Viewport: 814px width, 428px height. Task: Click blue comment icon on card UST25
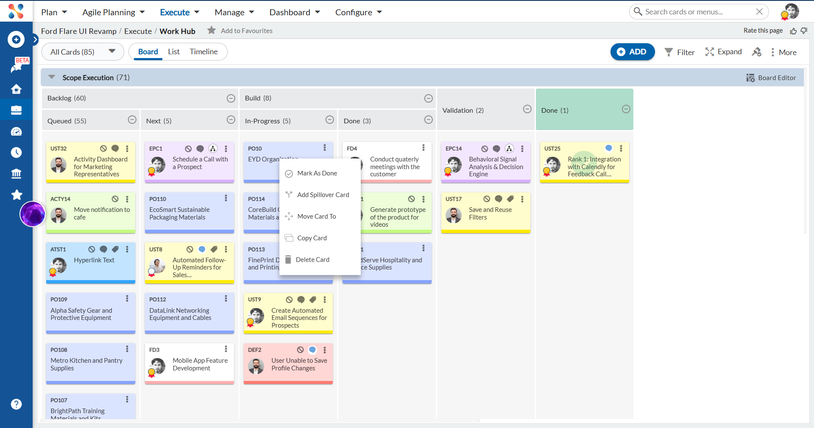(x=609, y=148)
